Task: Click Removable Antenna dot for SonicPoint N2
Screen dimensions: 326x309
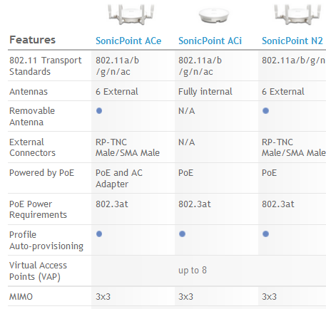Action: 265,111
